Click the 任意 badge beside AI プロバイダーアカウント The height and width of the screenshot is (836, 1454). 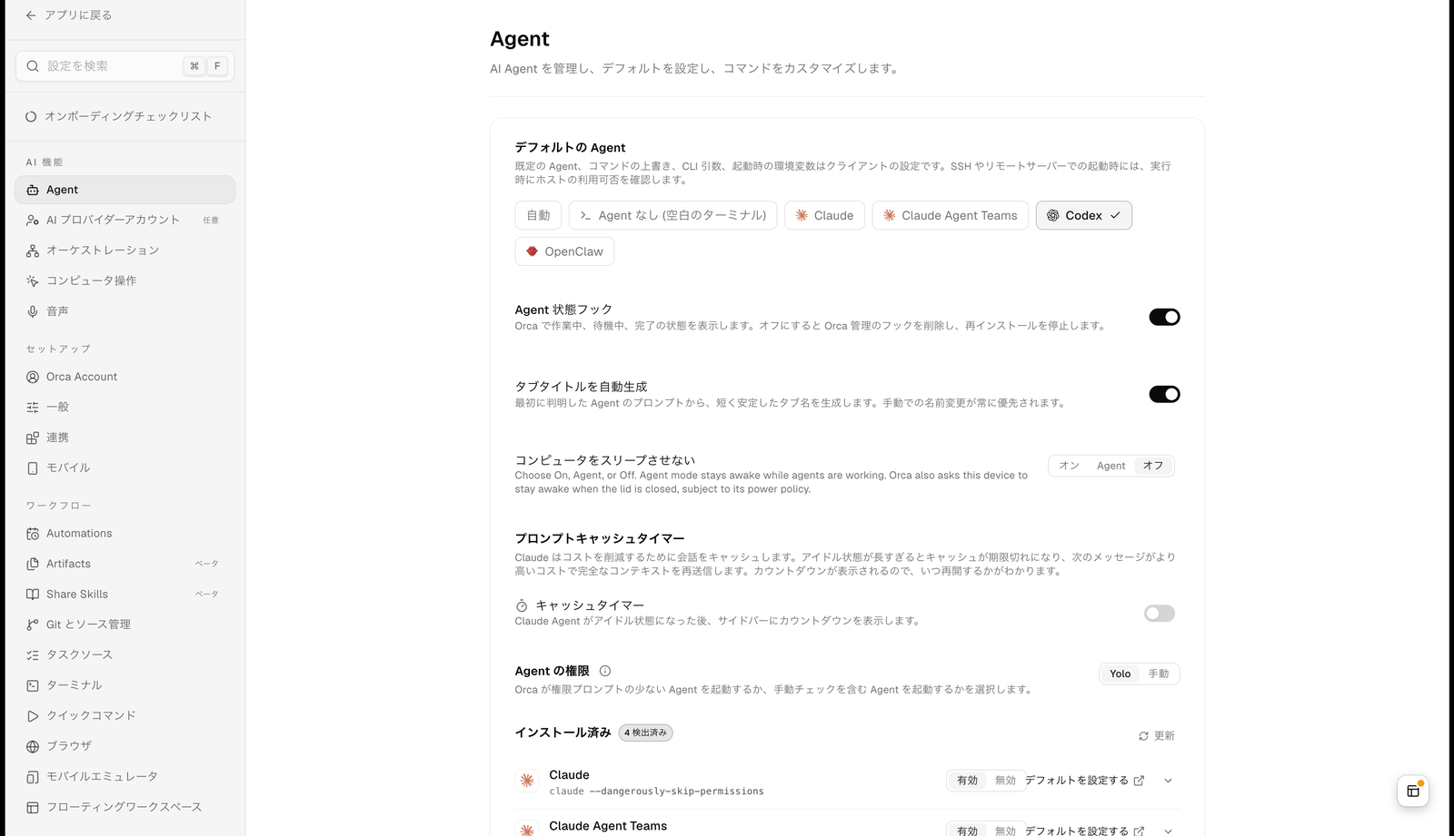coord(211,221)
